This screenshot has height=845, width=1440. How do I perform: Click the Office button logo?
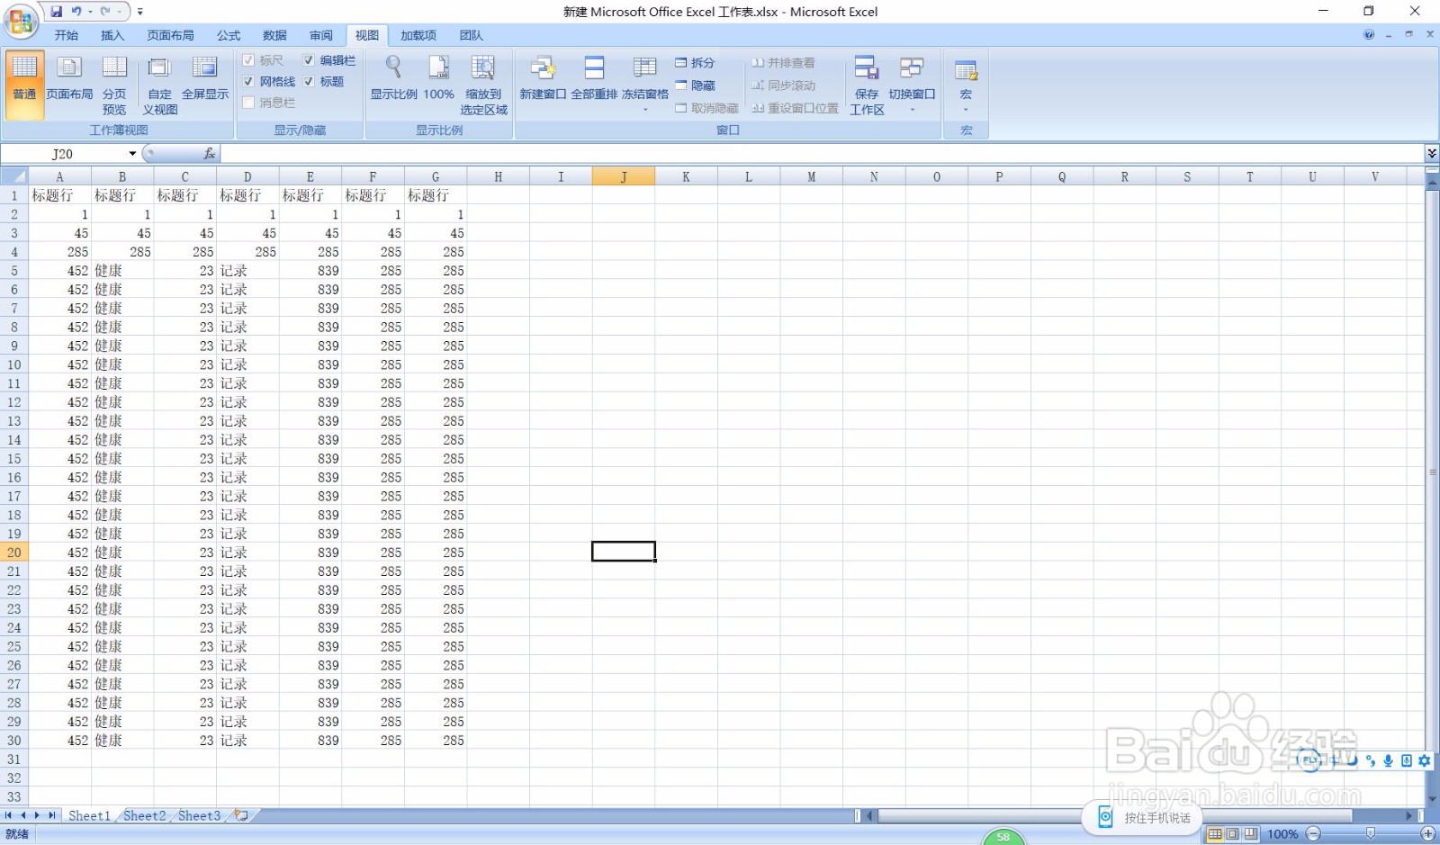coord(20,21)
